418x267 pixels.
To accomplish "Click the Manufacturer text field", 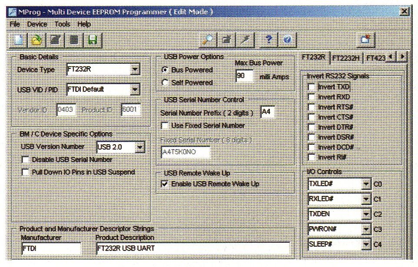I will pos(51,249).
